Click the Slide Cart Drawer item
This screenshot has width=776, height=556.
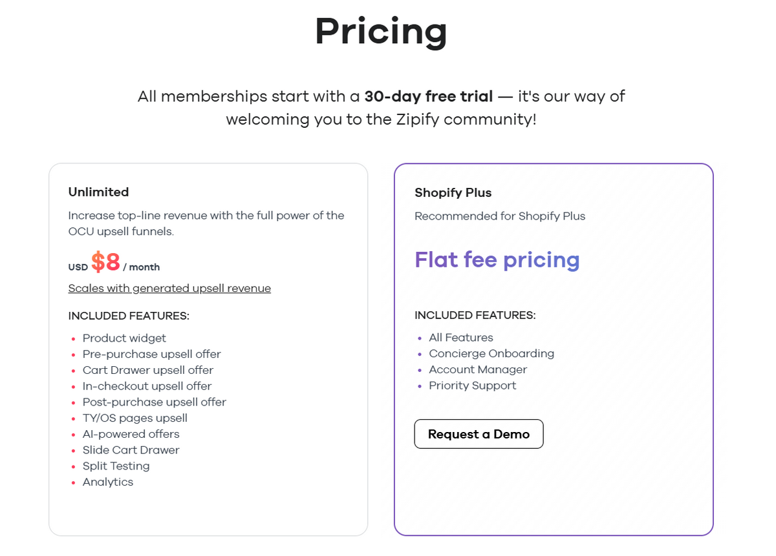click(131, 450)
